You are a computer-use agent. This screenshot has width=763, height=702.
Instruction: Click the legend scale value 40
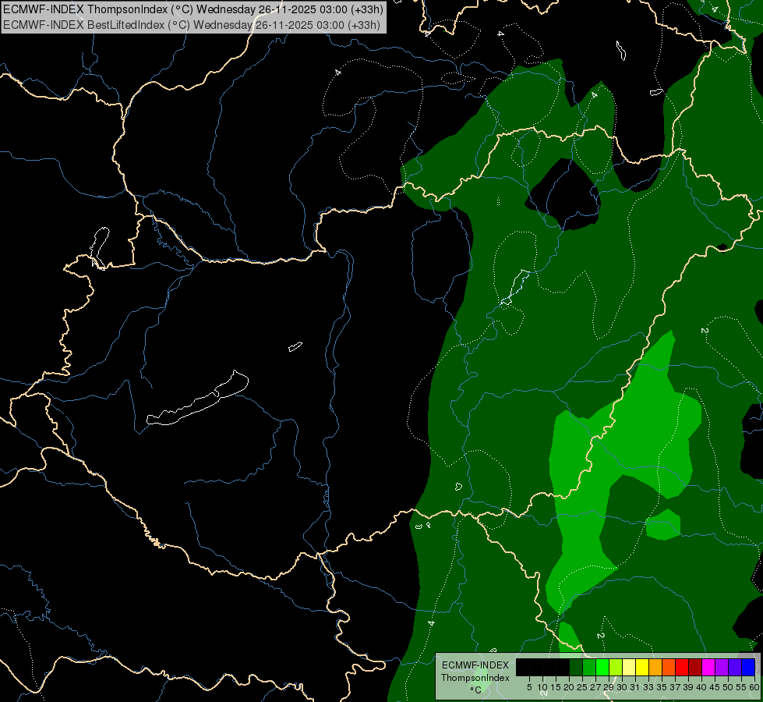[x=701, y=687]
